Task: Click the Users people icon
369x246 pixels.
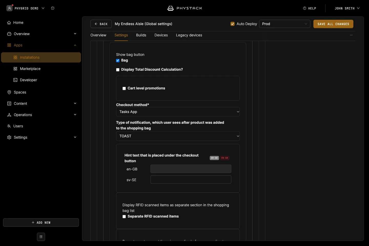Action: point(9,126)
